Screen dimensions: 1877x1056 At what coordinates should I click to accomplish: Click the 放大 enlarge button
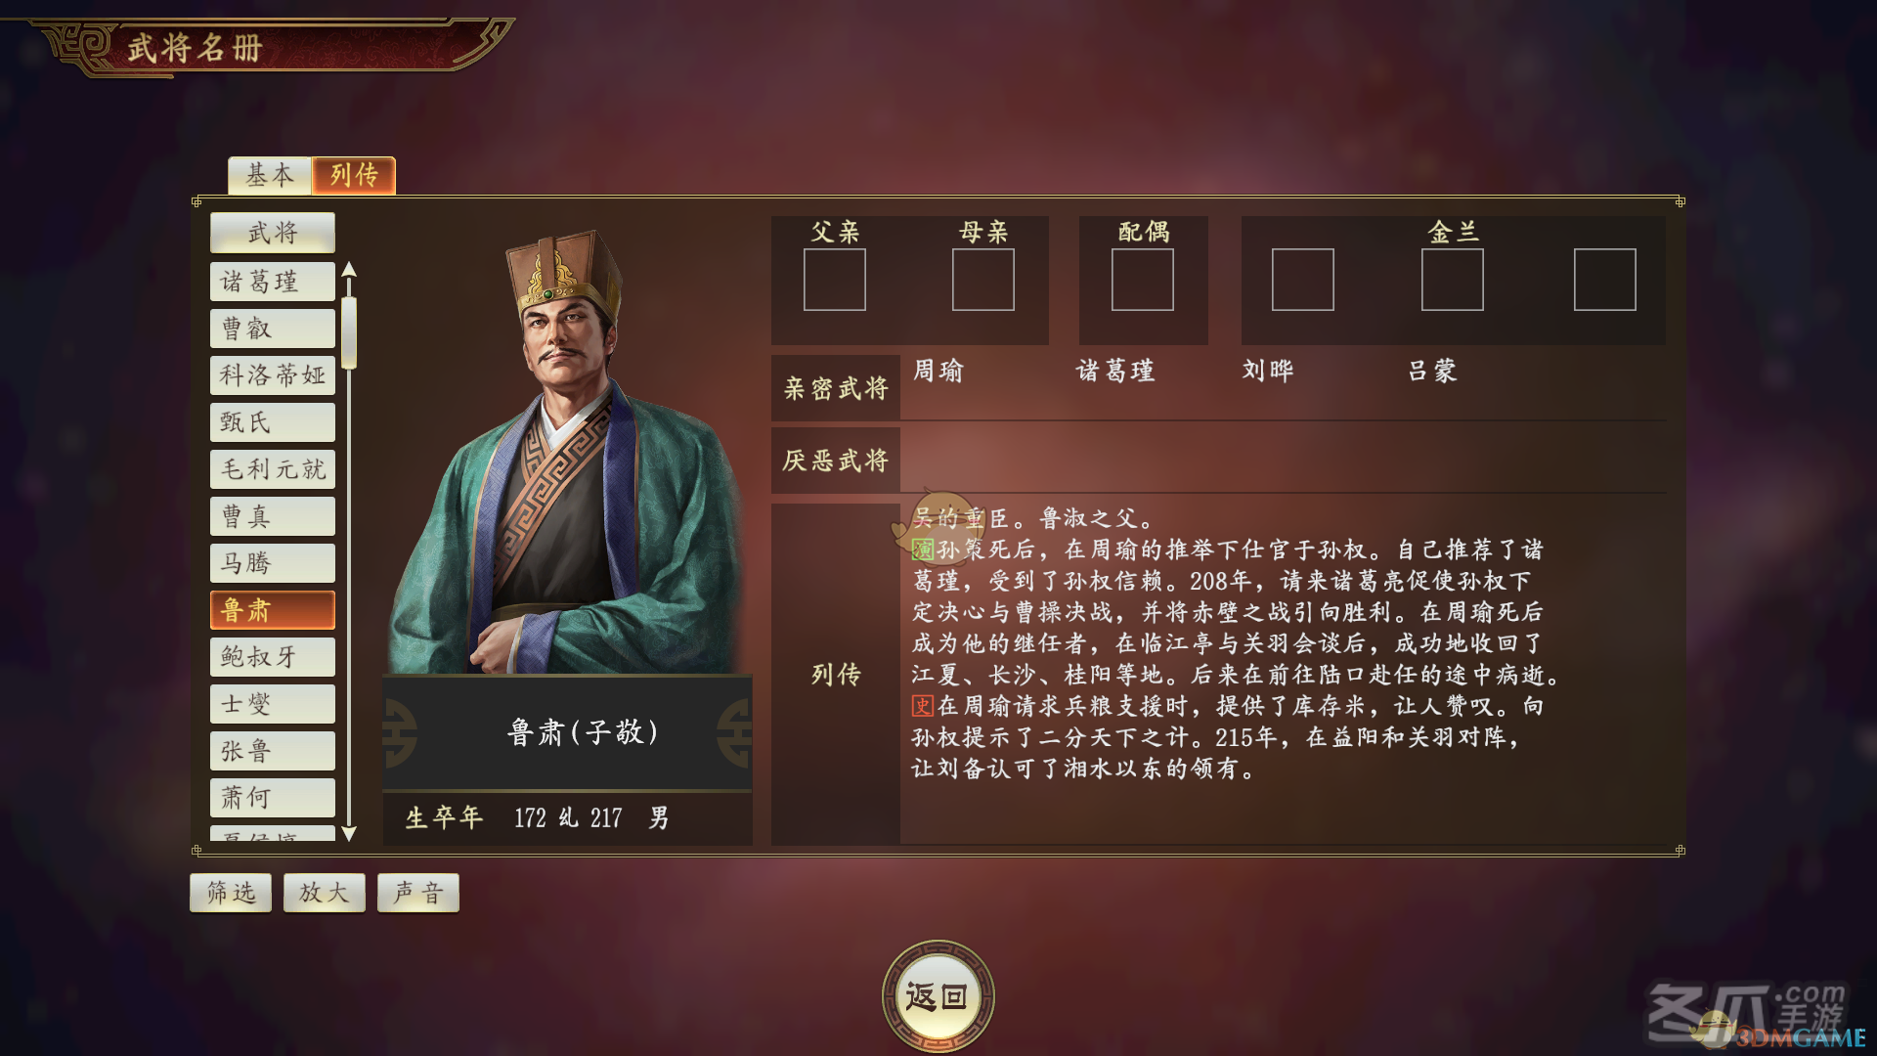tap(325, 893)
